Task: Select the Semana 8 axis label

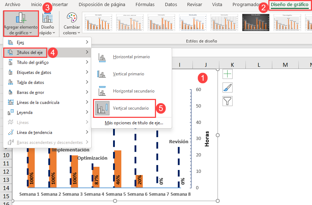Action: 180,194
